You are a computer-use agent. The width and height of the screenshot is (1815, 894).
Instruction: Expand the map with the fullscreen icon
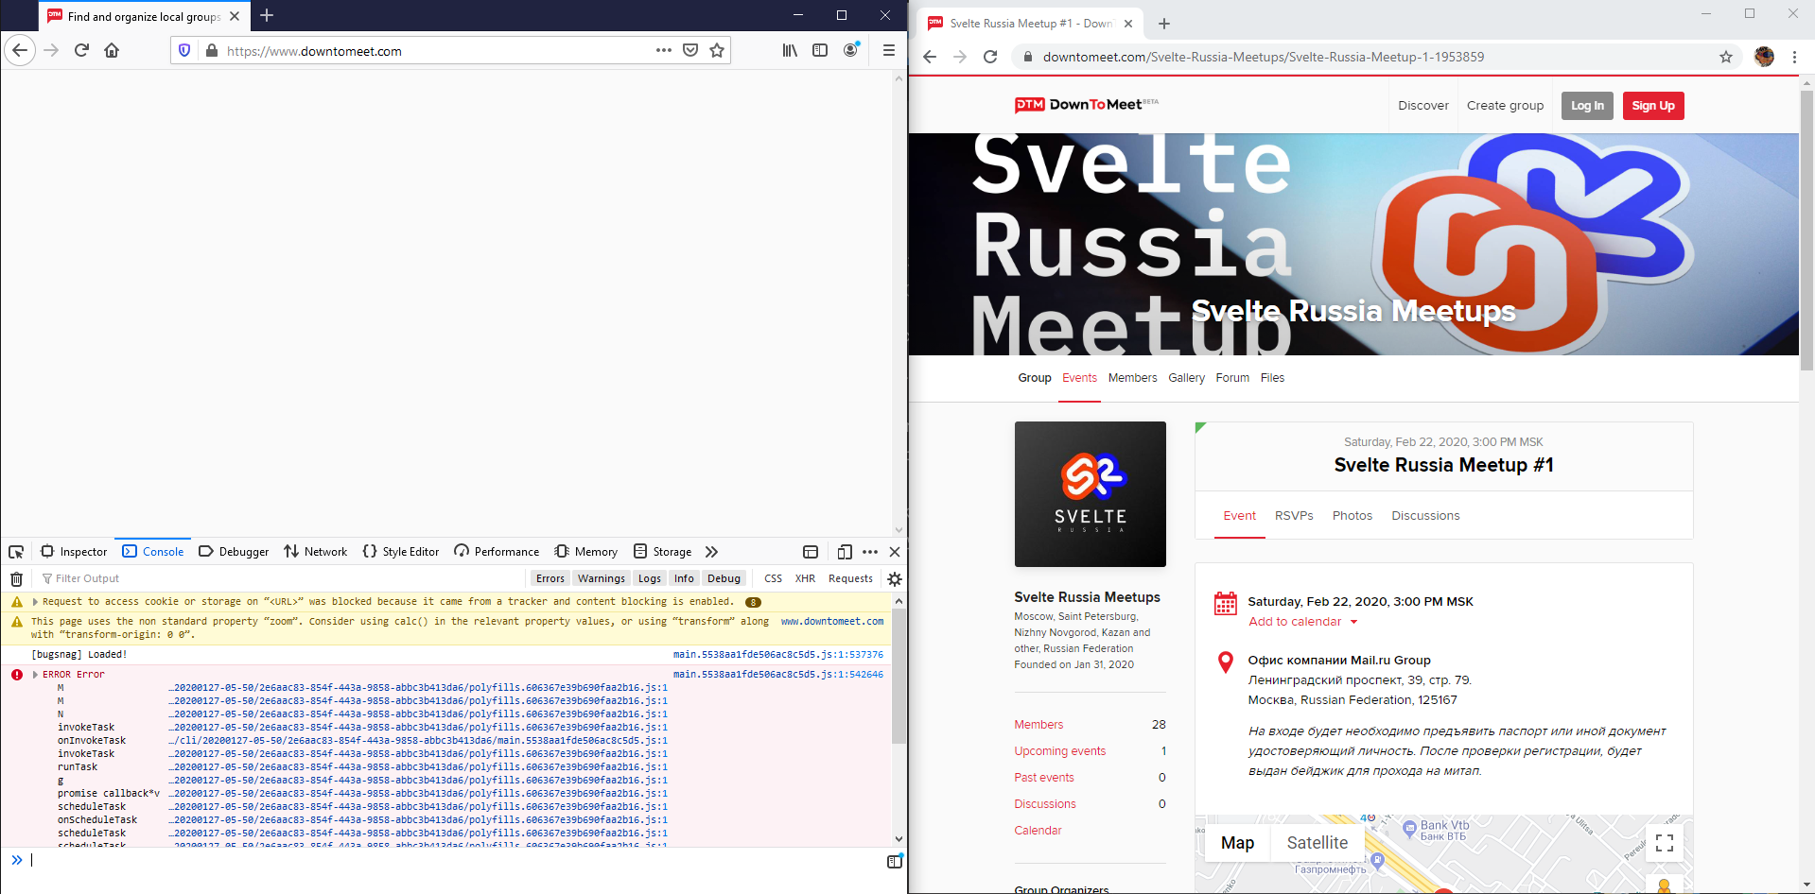[1665, 843]
